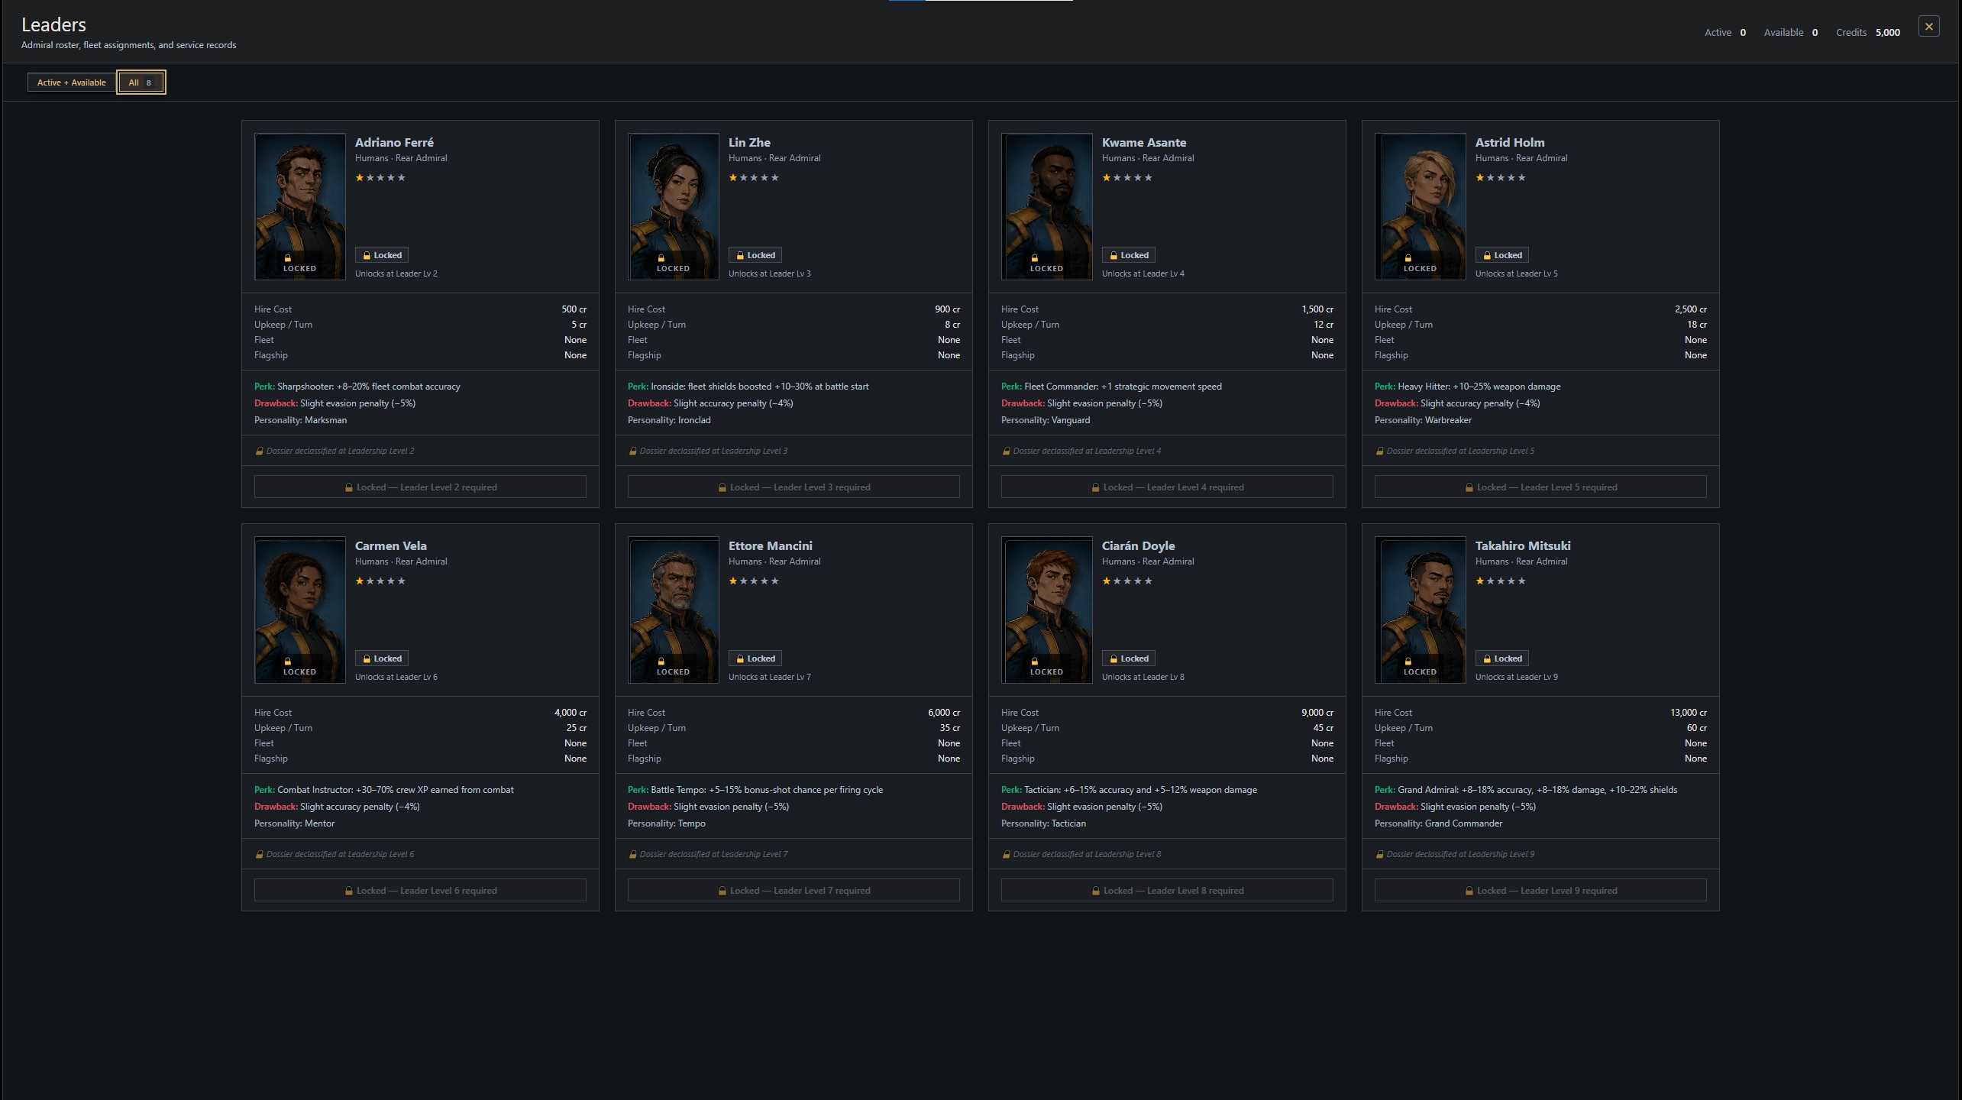The height and width of the screenshot is (1100, 1962).
Task: Click the Available 0 counter in header
Action: tap(1791, 33)
